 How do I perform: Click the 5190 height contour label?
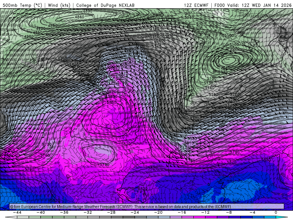tap(214, 95)
